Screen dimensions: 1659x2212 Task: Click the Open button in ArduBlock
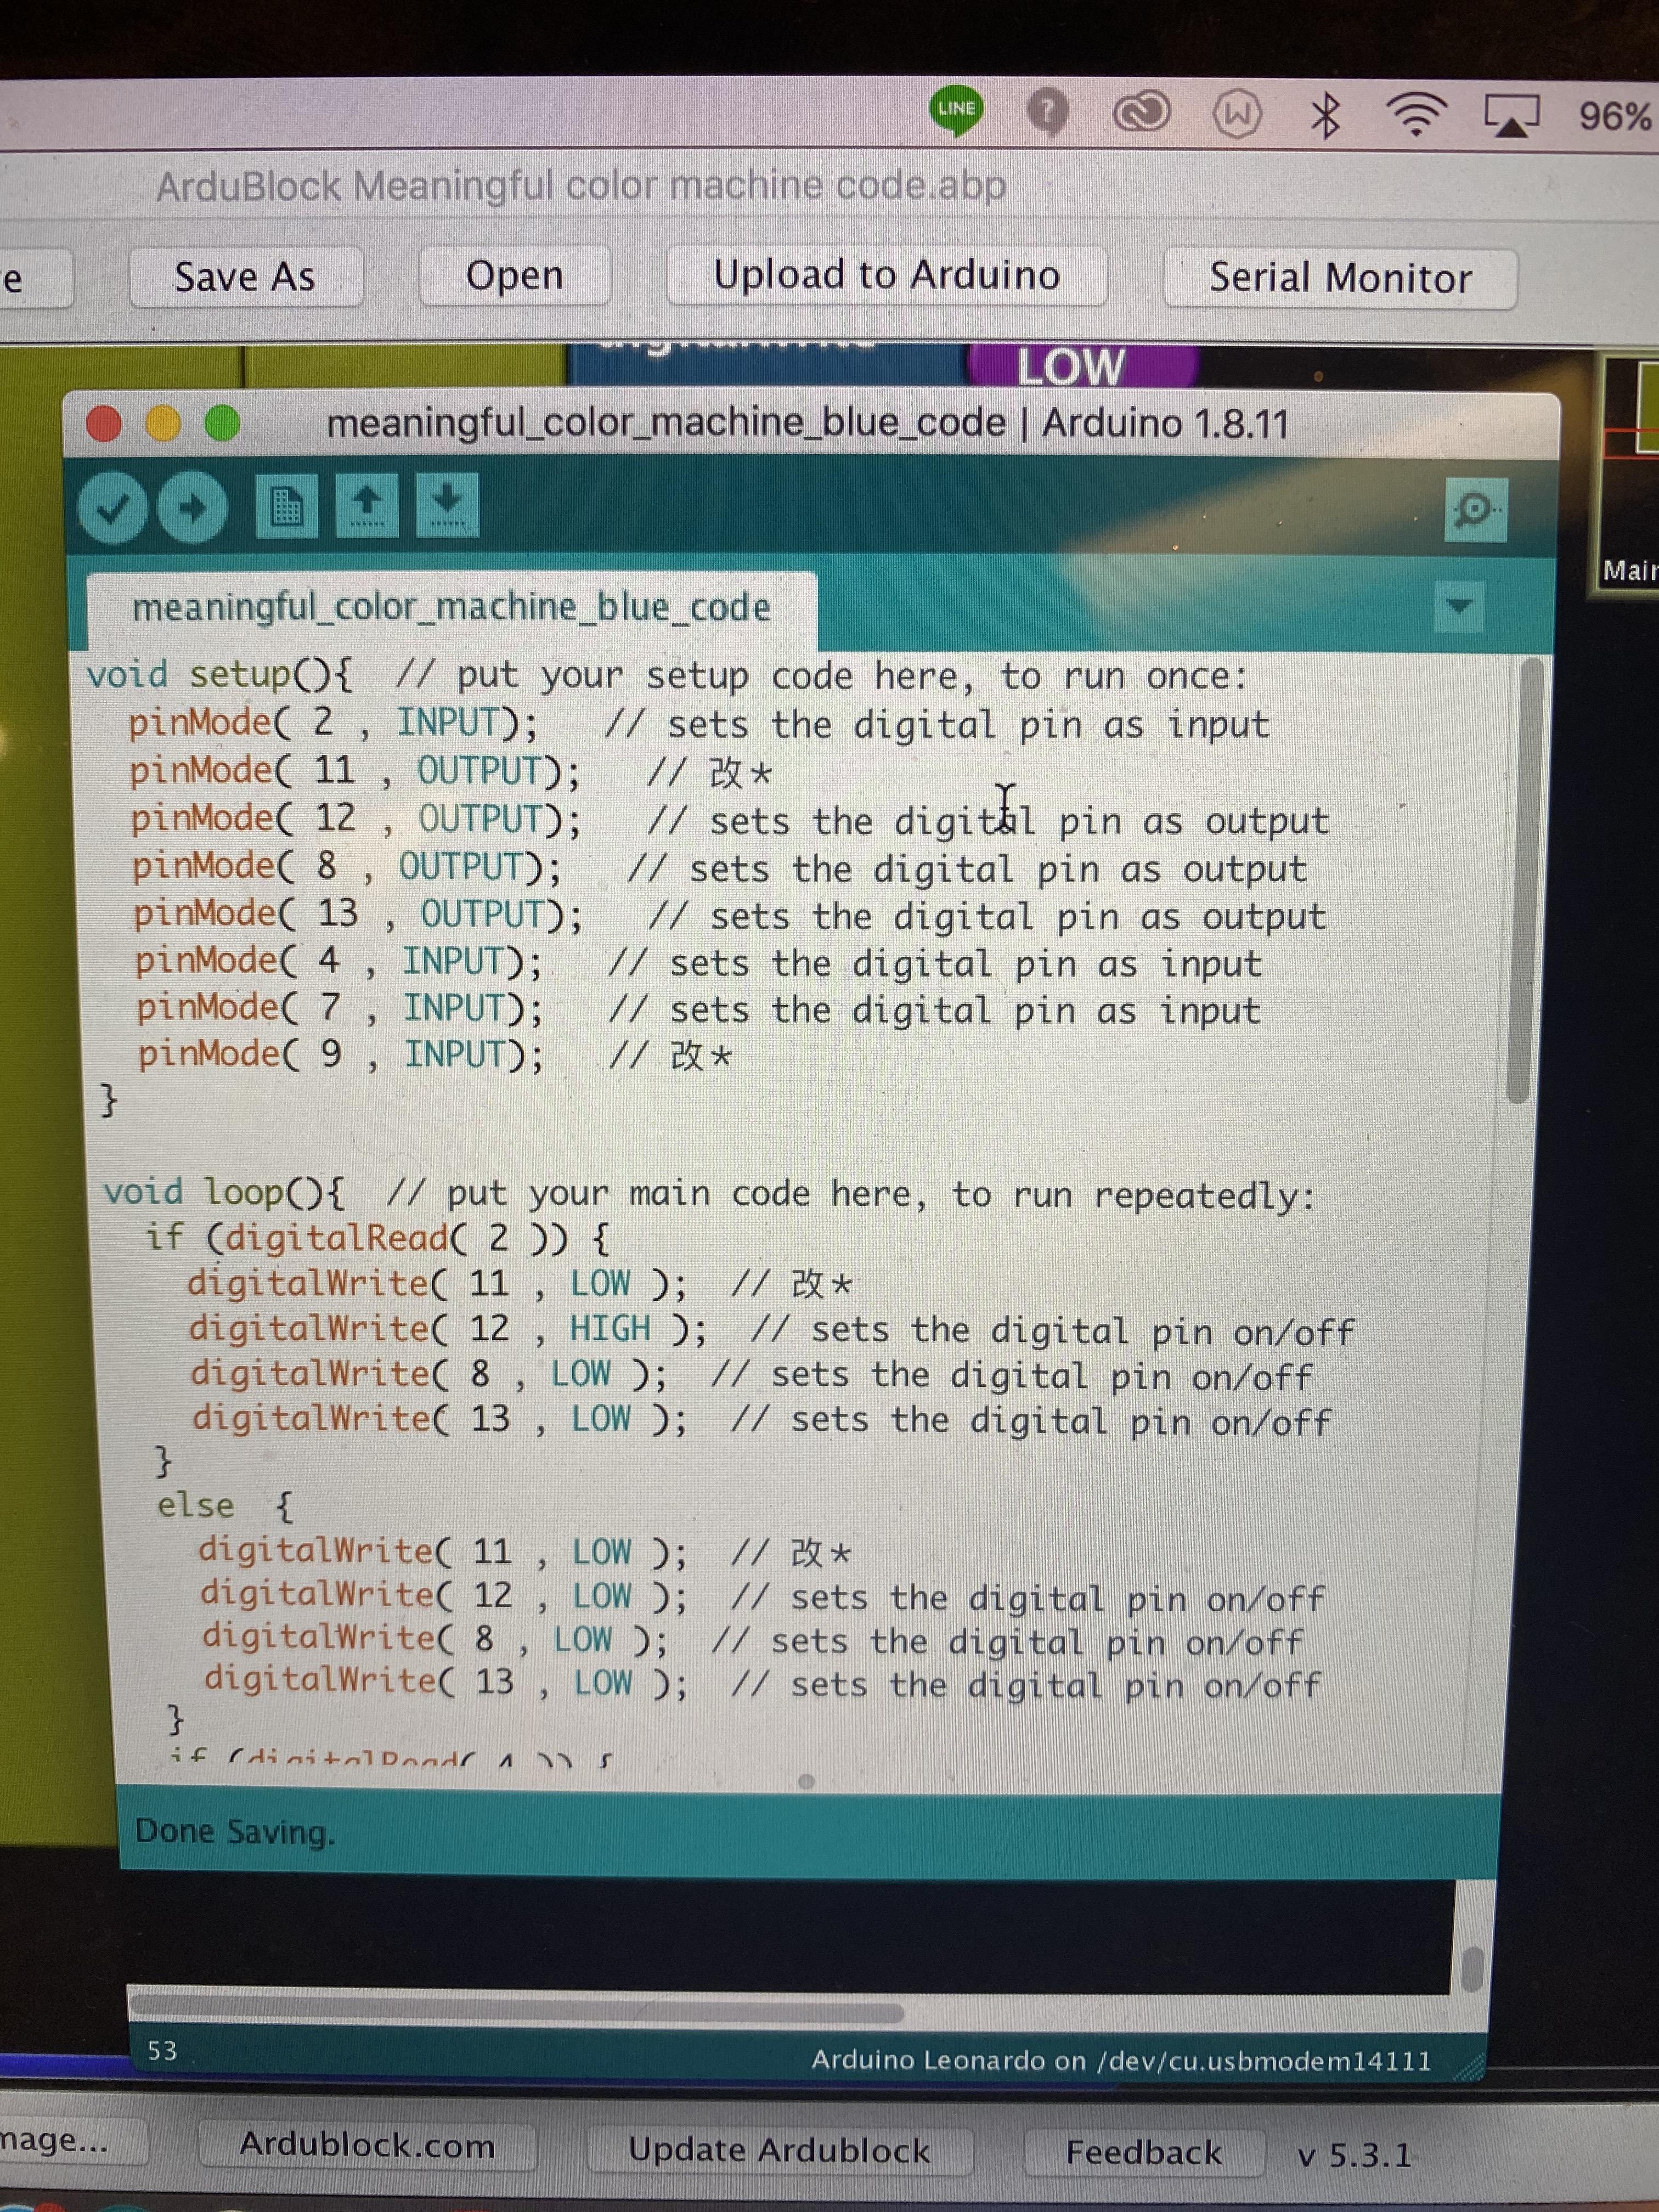coord(514,275)
